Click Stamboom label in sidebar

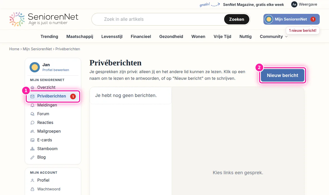[x=47, y=149]
